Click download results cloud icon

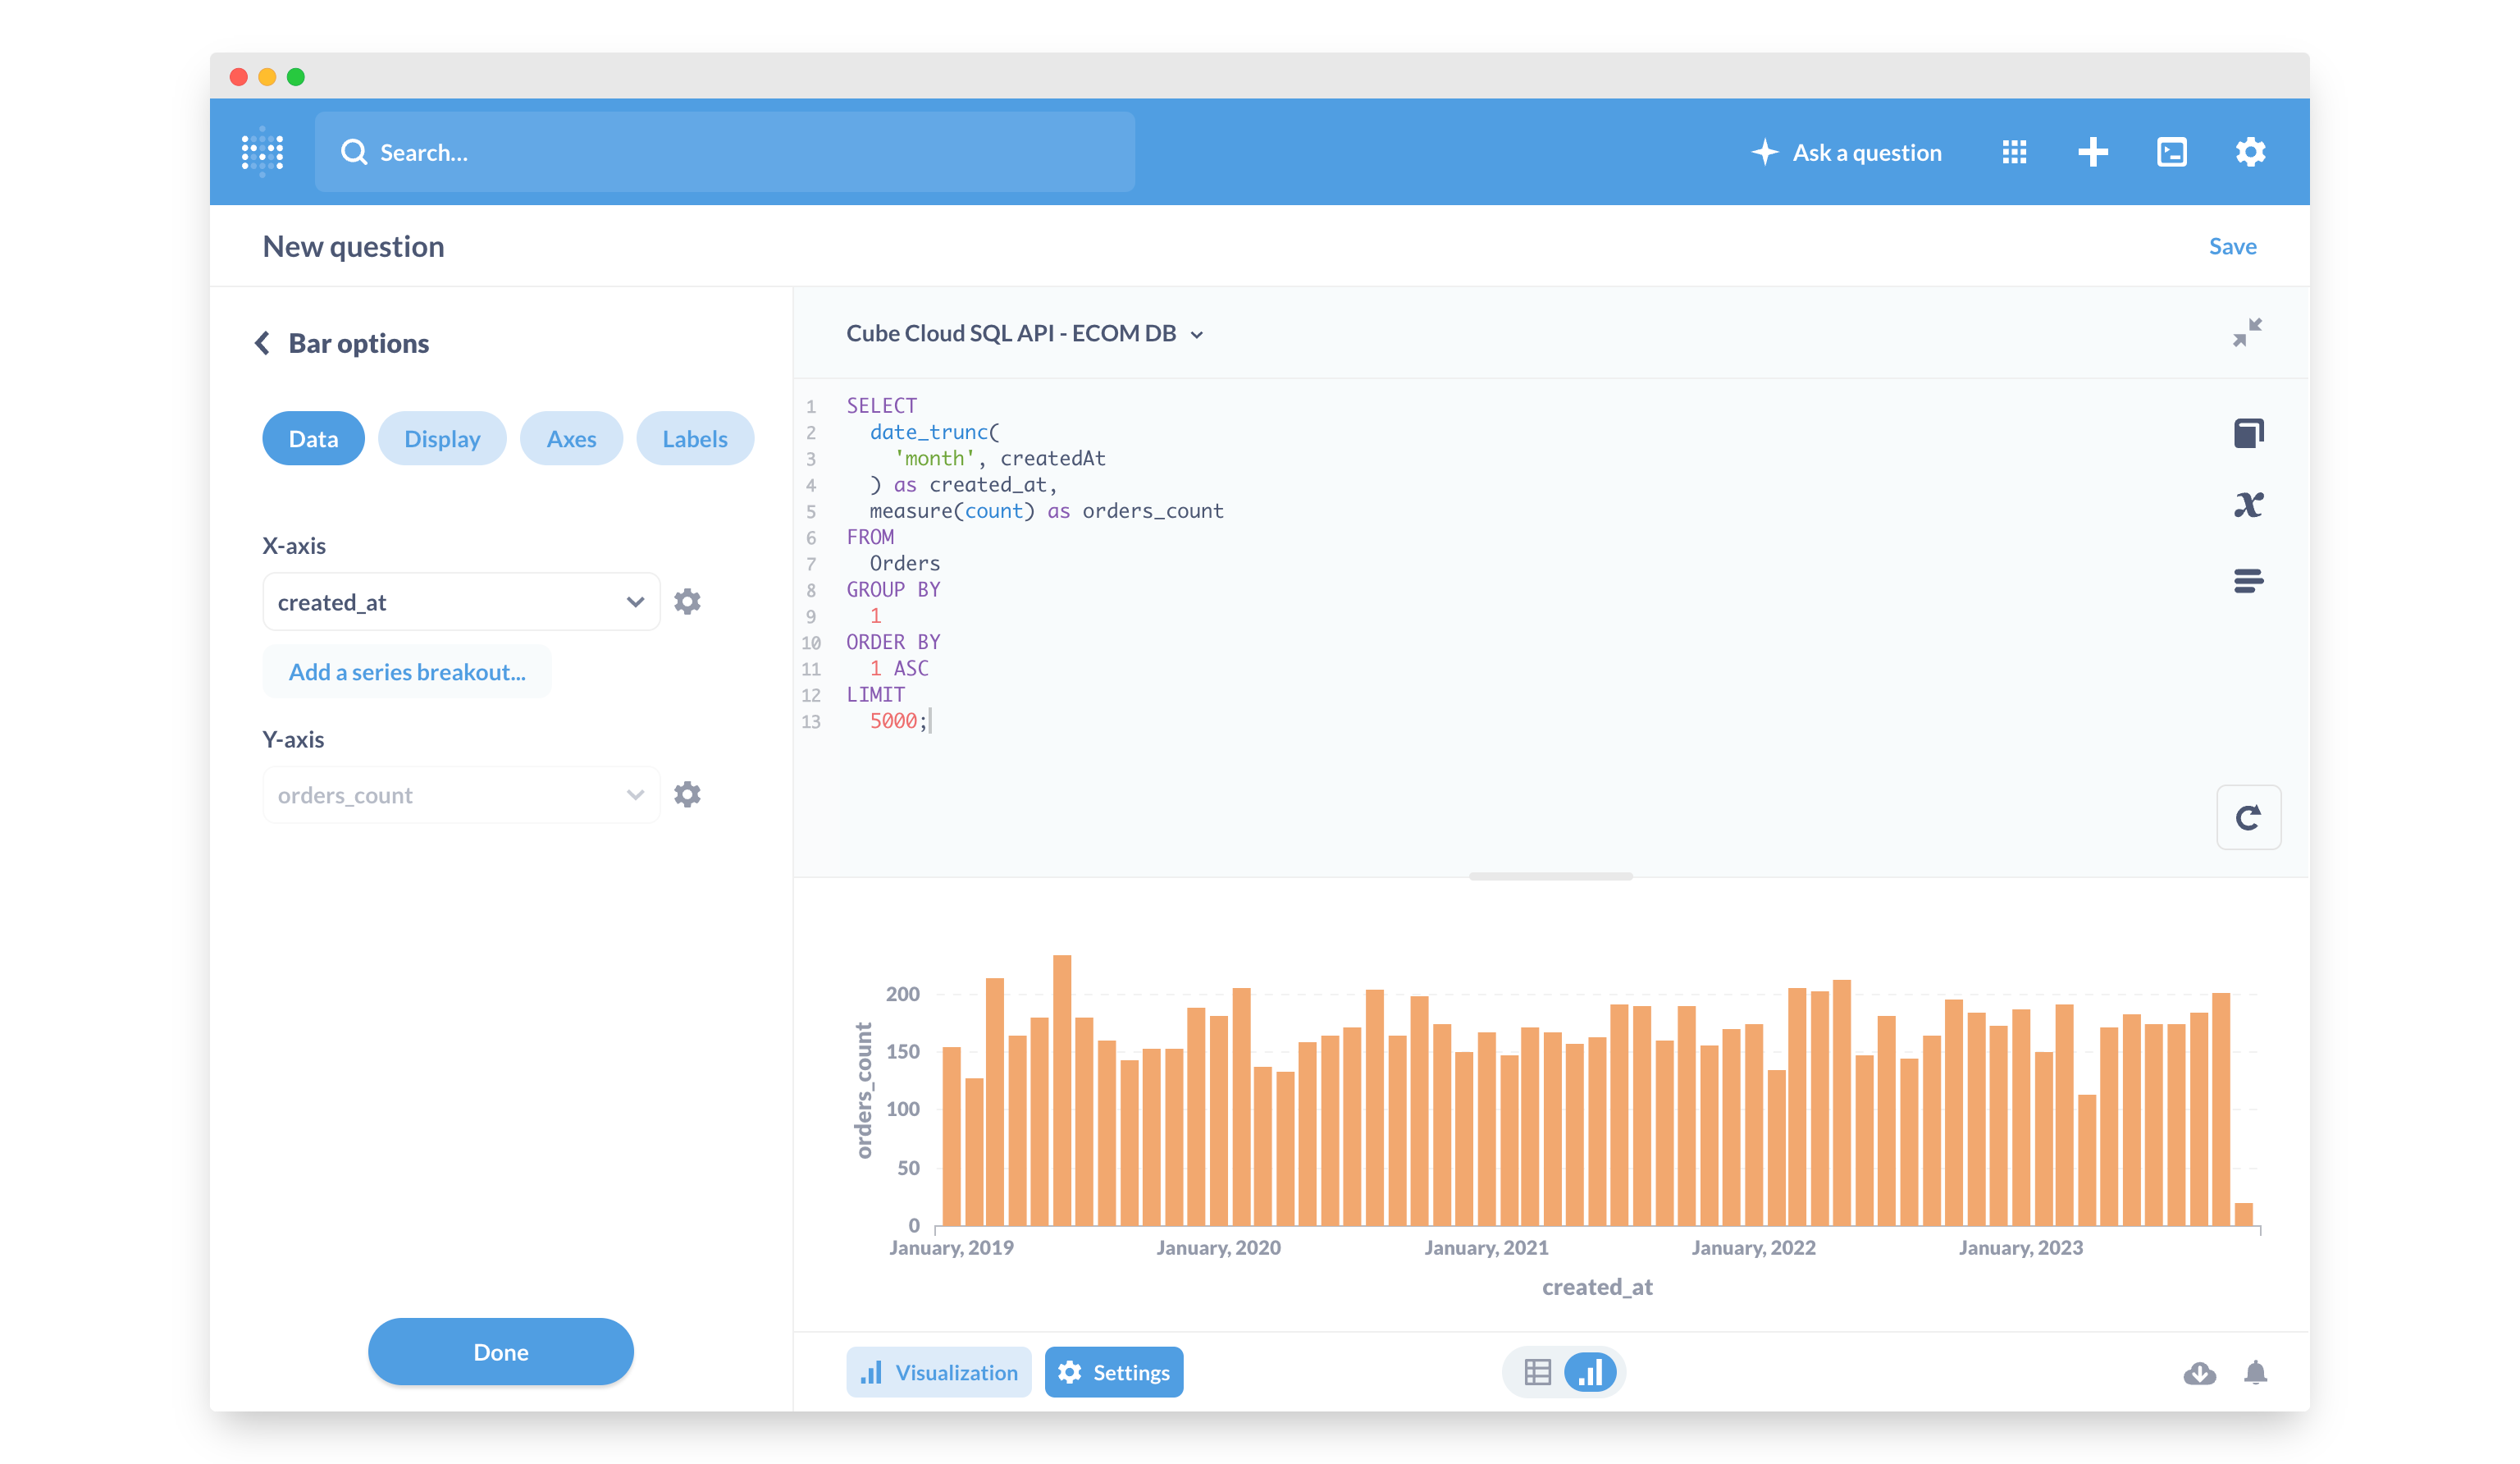[x=2199, y=1372]
